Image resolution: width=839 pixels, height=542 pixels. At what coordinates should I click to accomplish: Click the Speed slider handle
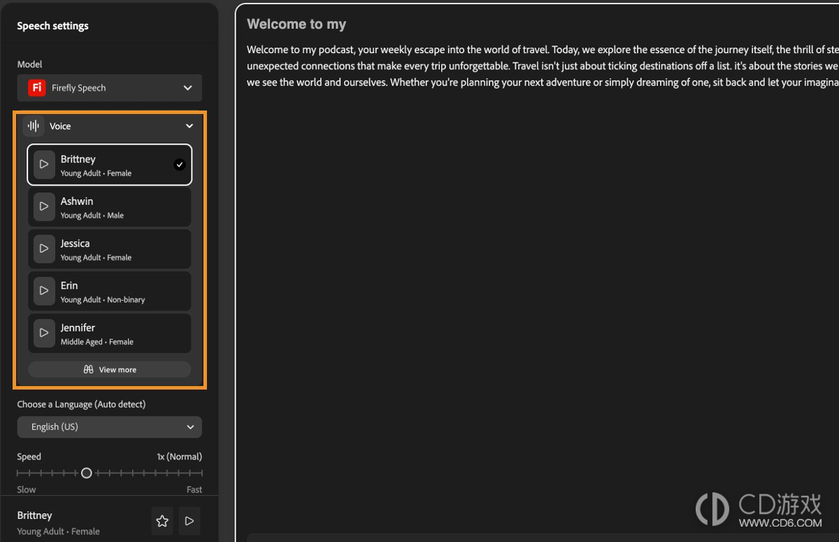coord(86,473)
